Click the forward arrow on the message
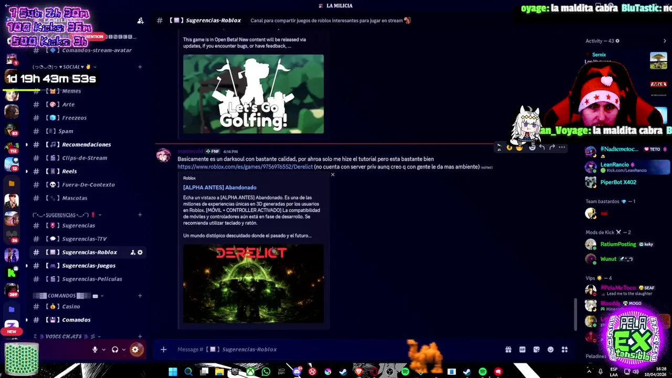This screenshot has height=378, width=672. click(552, 148)
